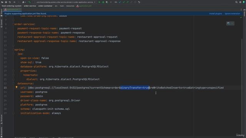Image resolution: width=246 pixels, height=138 pixels.
Task: Click org.postgresql.Driver value
Action: [64, 100]
